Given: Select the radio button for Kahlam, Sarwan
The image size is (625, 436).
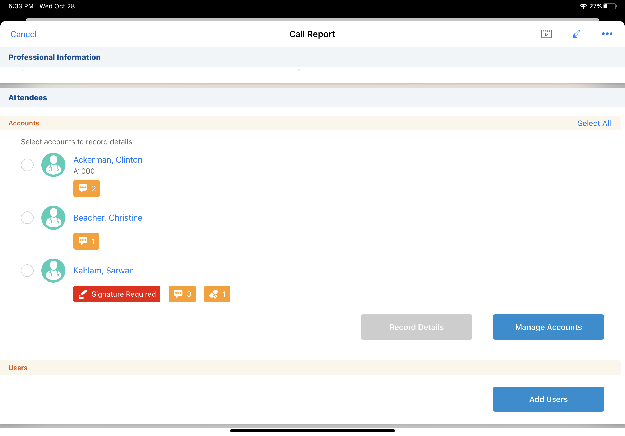Looking at the screenshot, I should coord(27,271).
